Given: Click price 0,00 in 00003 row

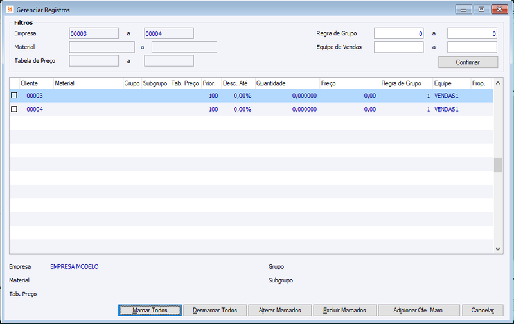Looking at the screenshot, I should pos(370,96).
